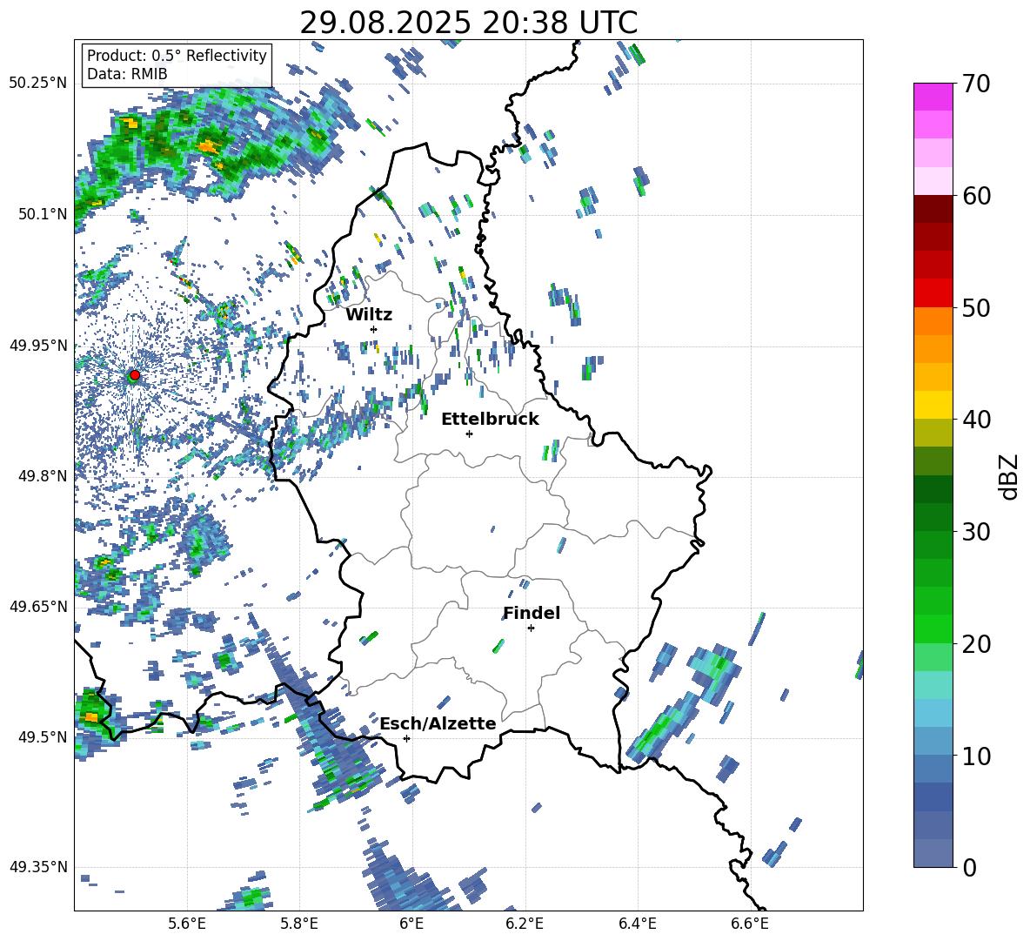Click the magenta top colorbar segment
1030x941 pixels.
(x=933, y=97)
